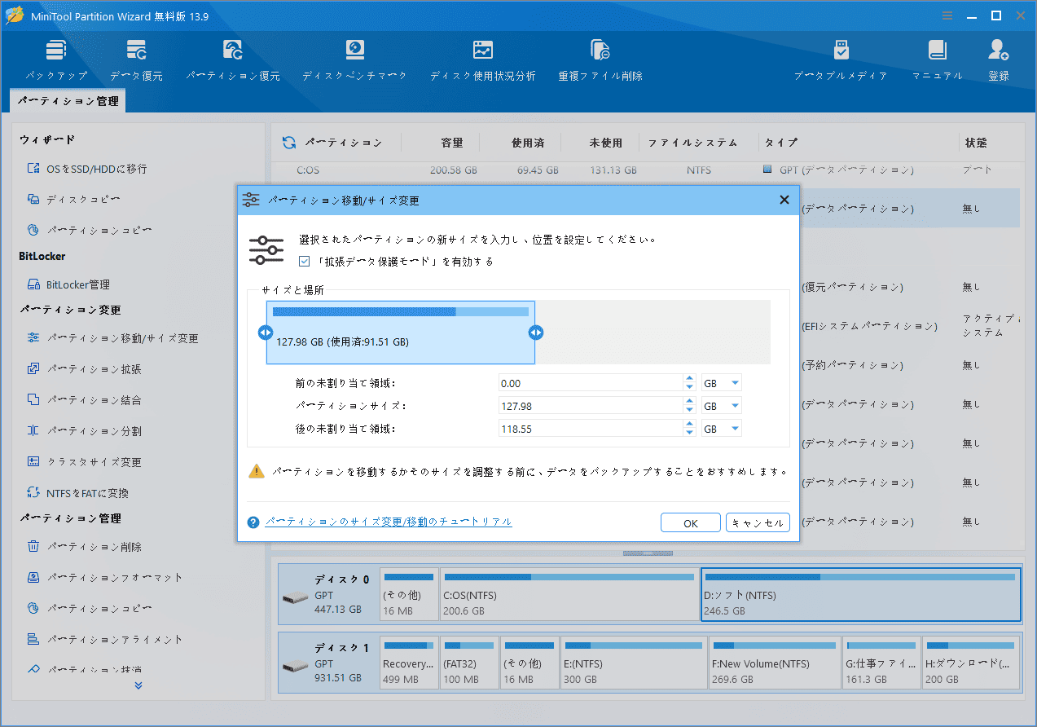
Task: Select OSをSSD/HDDに移行 wizard
Action: coord(87,169)
